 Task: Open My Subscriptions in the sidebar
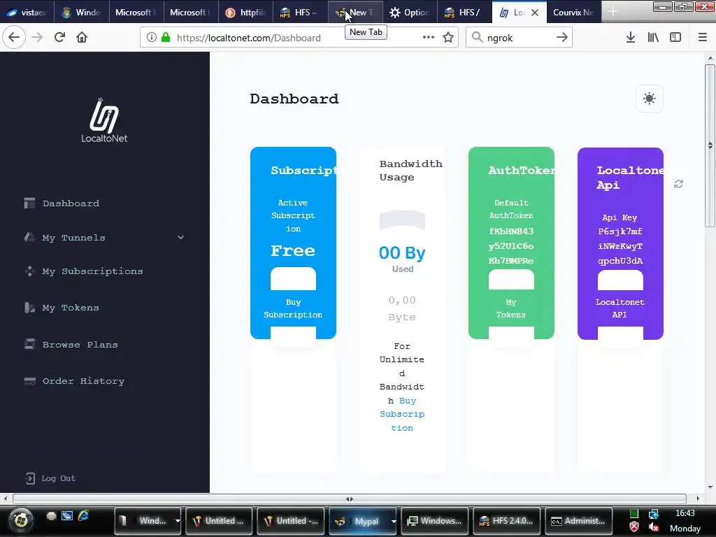tap(84, 271)
